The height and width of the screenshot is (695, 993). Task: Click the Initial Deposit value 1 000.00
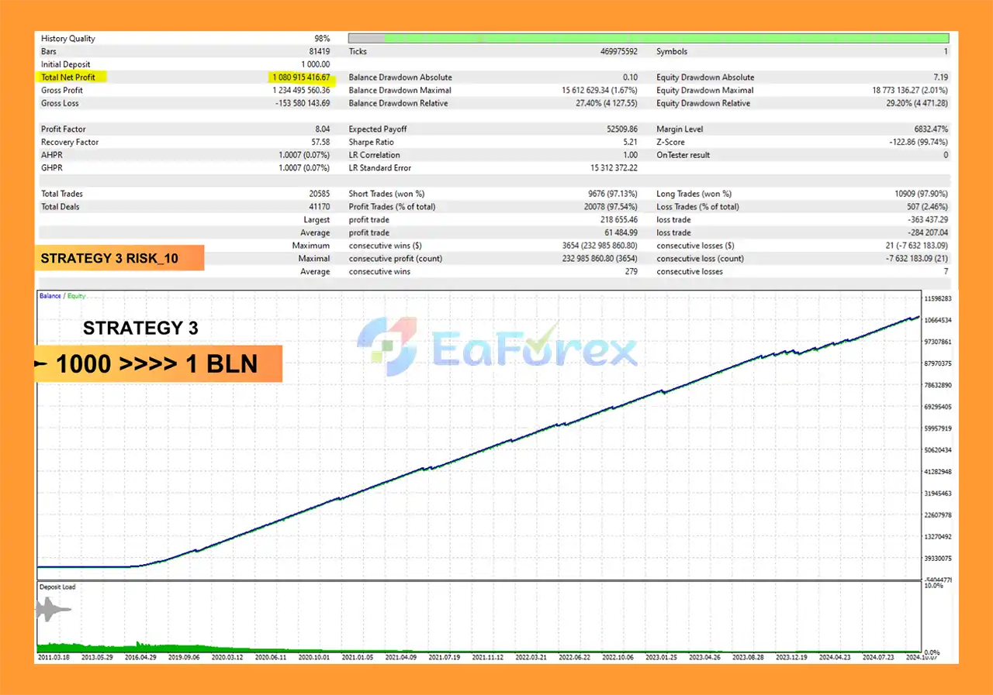point(315,64)
